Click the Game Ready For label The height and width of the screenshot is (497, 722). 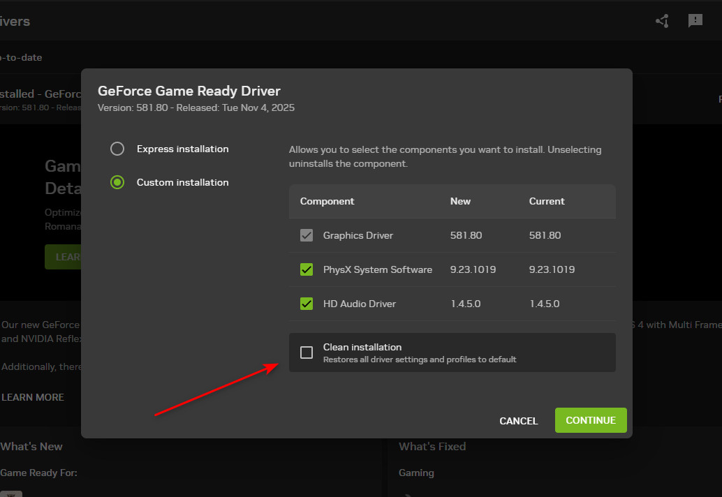[x=38, y=473]
